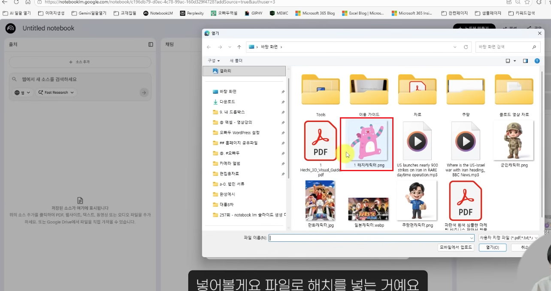
Task: Select the 클로드 영상 자료 folder
Action: point(514,95)
